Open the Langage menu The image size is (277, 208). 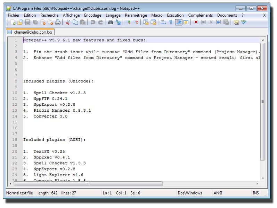[113, 15]
